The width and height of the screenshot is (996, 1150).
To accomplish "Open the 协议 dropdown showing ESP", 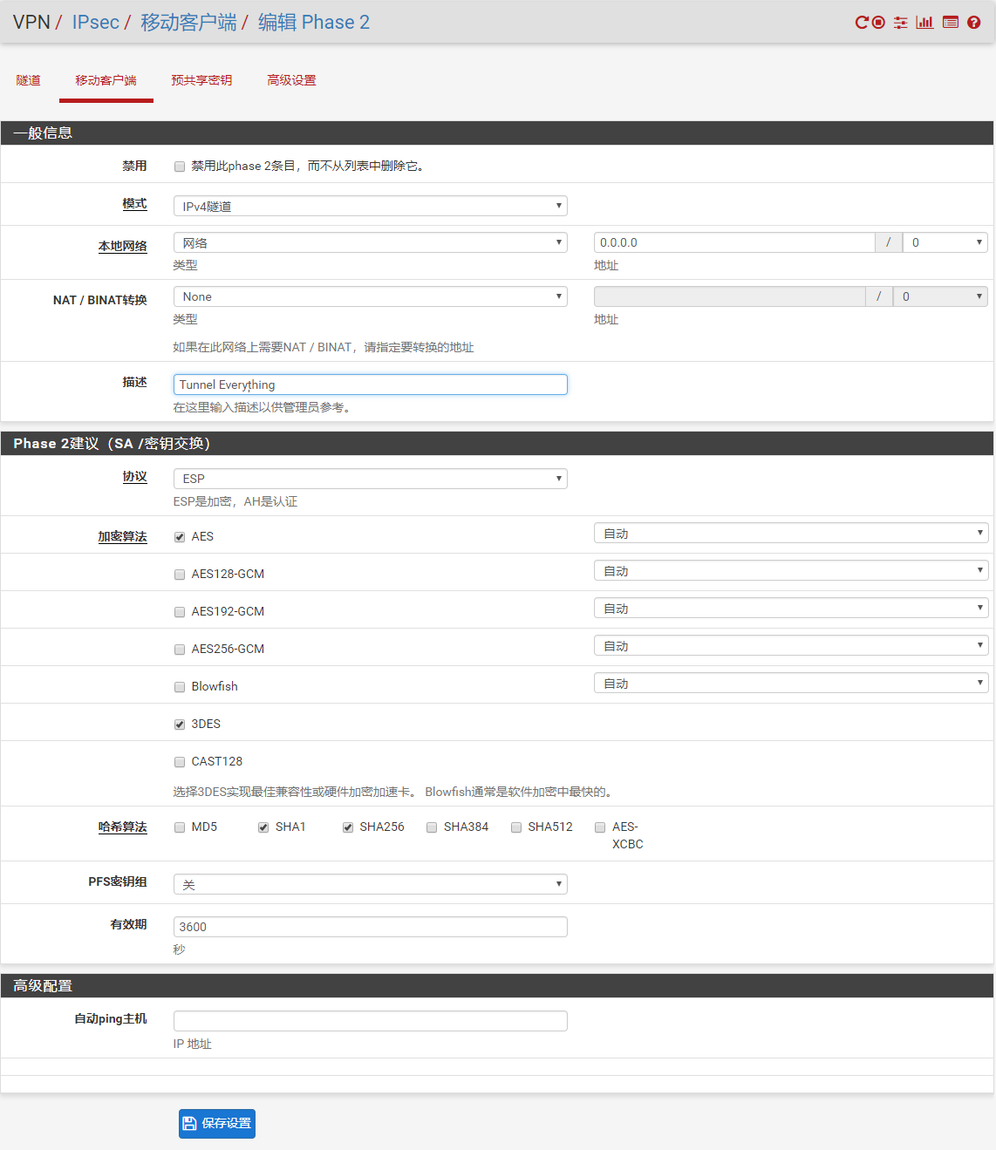I will pyautogui.click(x=370, y=478).
